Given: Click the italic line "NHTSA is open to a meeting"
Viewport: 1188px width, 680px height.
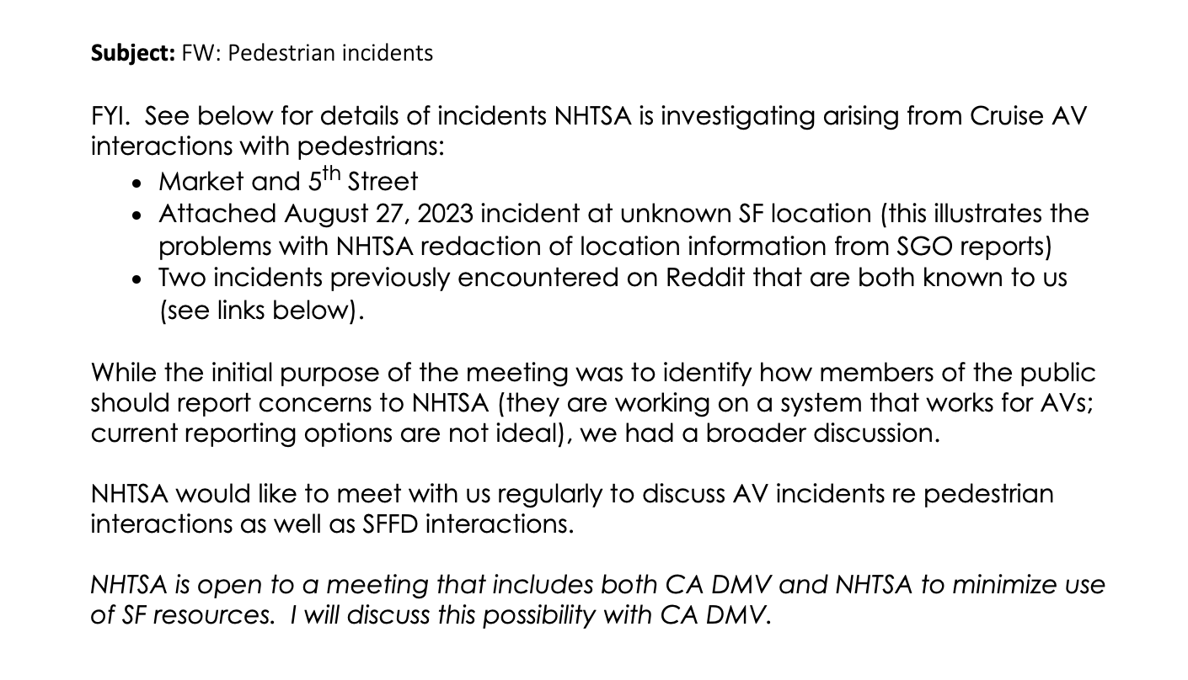Looking at the screenshot, I should click(597, 585).
